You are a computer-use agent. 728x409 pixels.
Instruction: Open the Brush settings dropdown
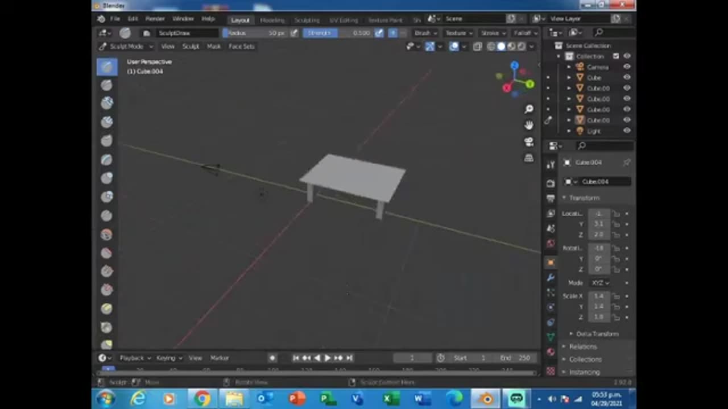pos(425,33)
